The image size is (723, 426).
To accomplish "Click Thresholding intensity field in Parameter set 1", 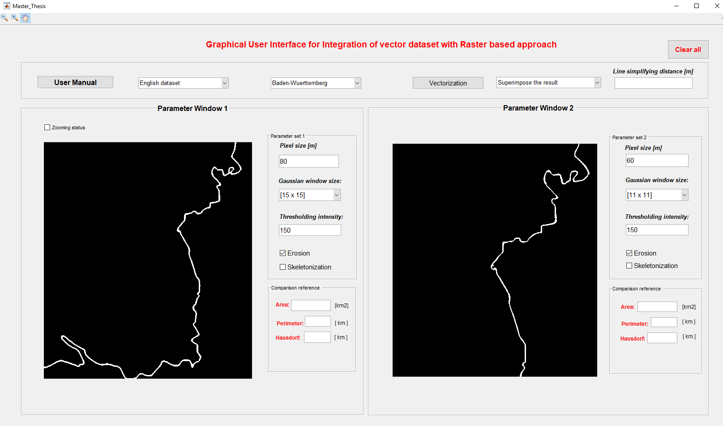I will (x=310, y=230).
